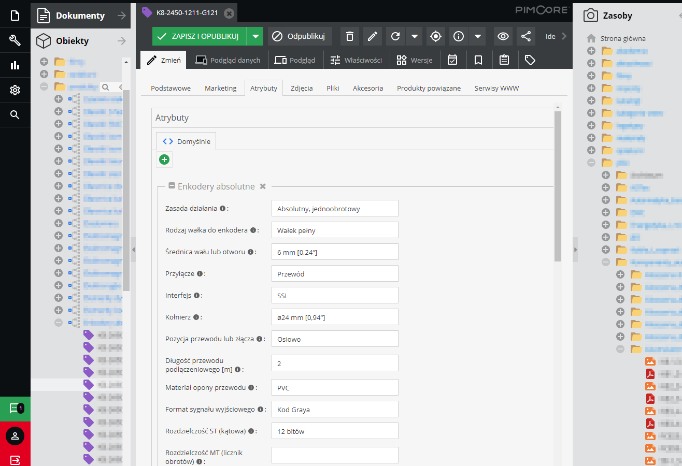
Task: Click the search icon in the objects tree
Action: [x=105, y=87]
